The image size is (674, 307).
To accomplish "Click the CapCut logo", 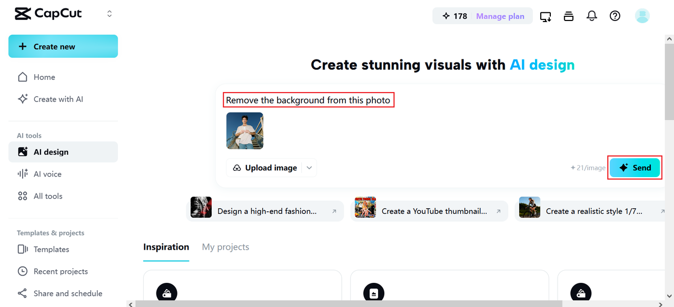I will [48, 14].
